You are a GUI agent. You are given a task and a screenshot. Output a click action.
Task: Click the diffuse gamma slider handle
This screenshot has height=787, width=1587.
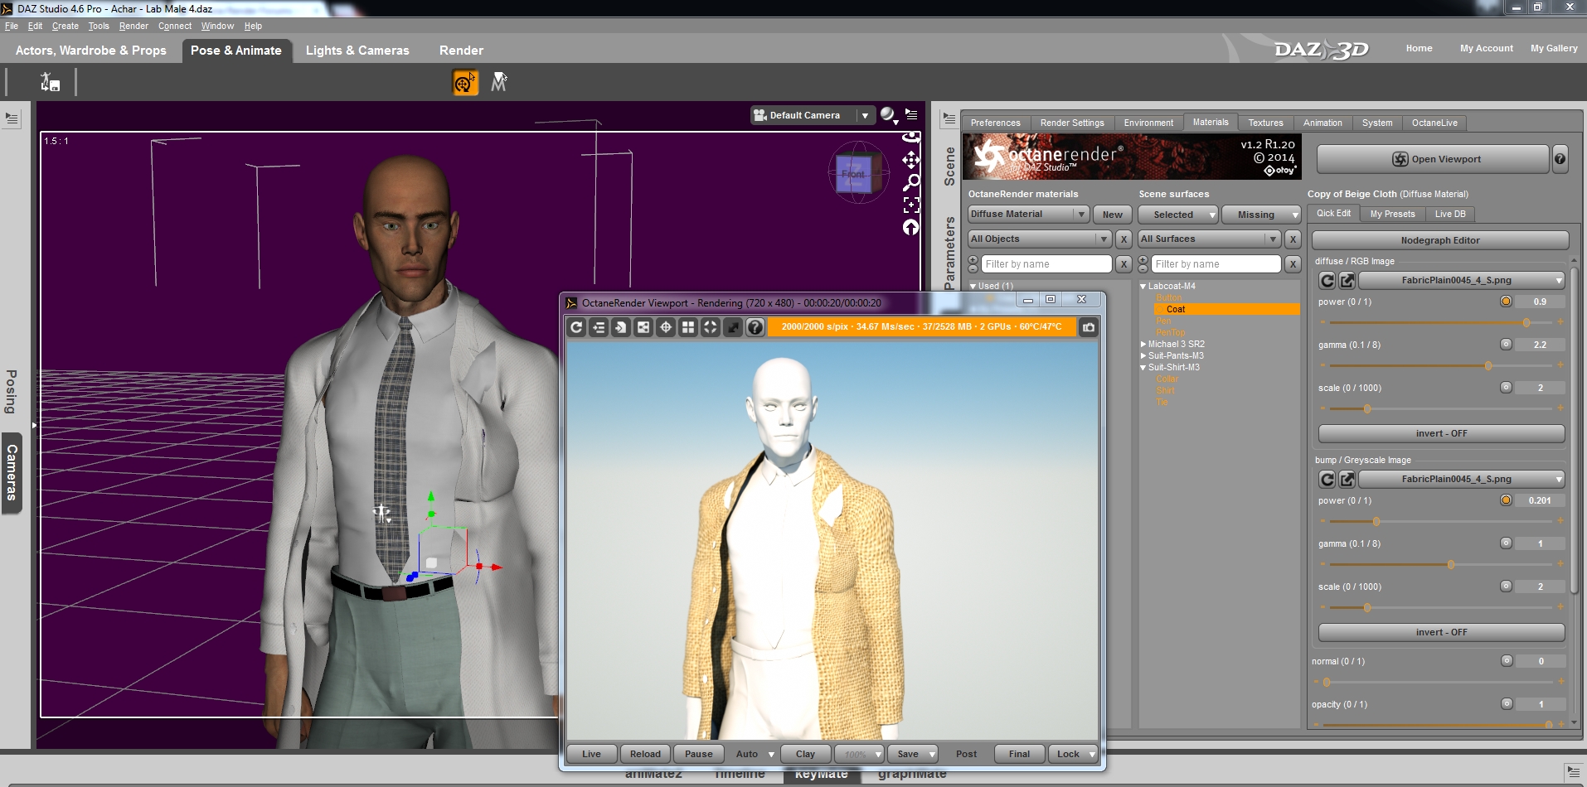(x=1488, y=365)
